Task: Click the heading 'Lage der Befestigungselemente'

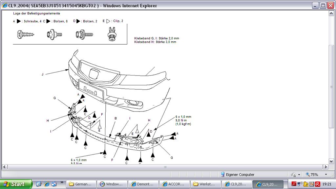Action: (x=37, y=13)
